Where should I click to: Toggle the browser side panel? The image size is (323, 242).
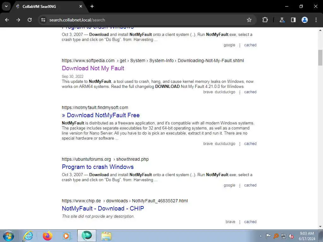click(293, 20)
